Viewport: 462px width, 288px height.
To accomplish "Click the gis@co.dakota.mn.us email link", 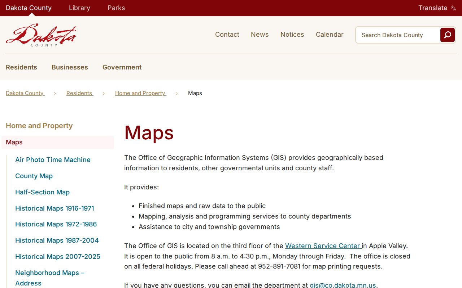I will [343, 285].
